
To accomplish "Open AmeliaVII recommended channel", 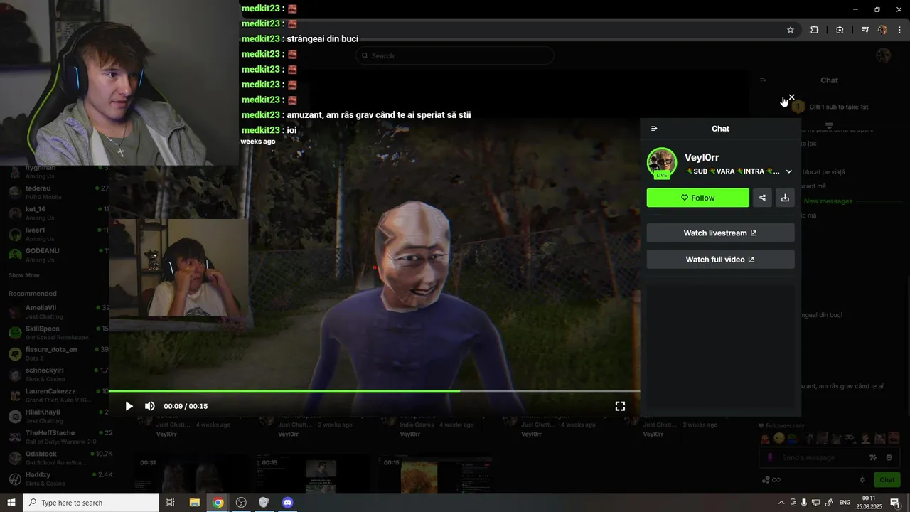I will point(57,311).
